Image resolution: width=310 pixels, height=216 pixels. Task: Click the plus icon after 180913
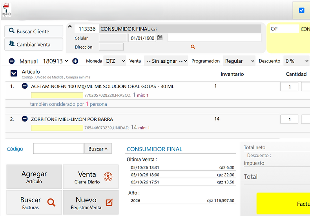coord(75,61)
